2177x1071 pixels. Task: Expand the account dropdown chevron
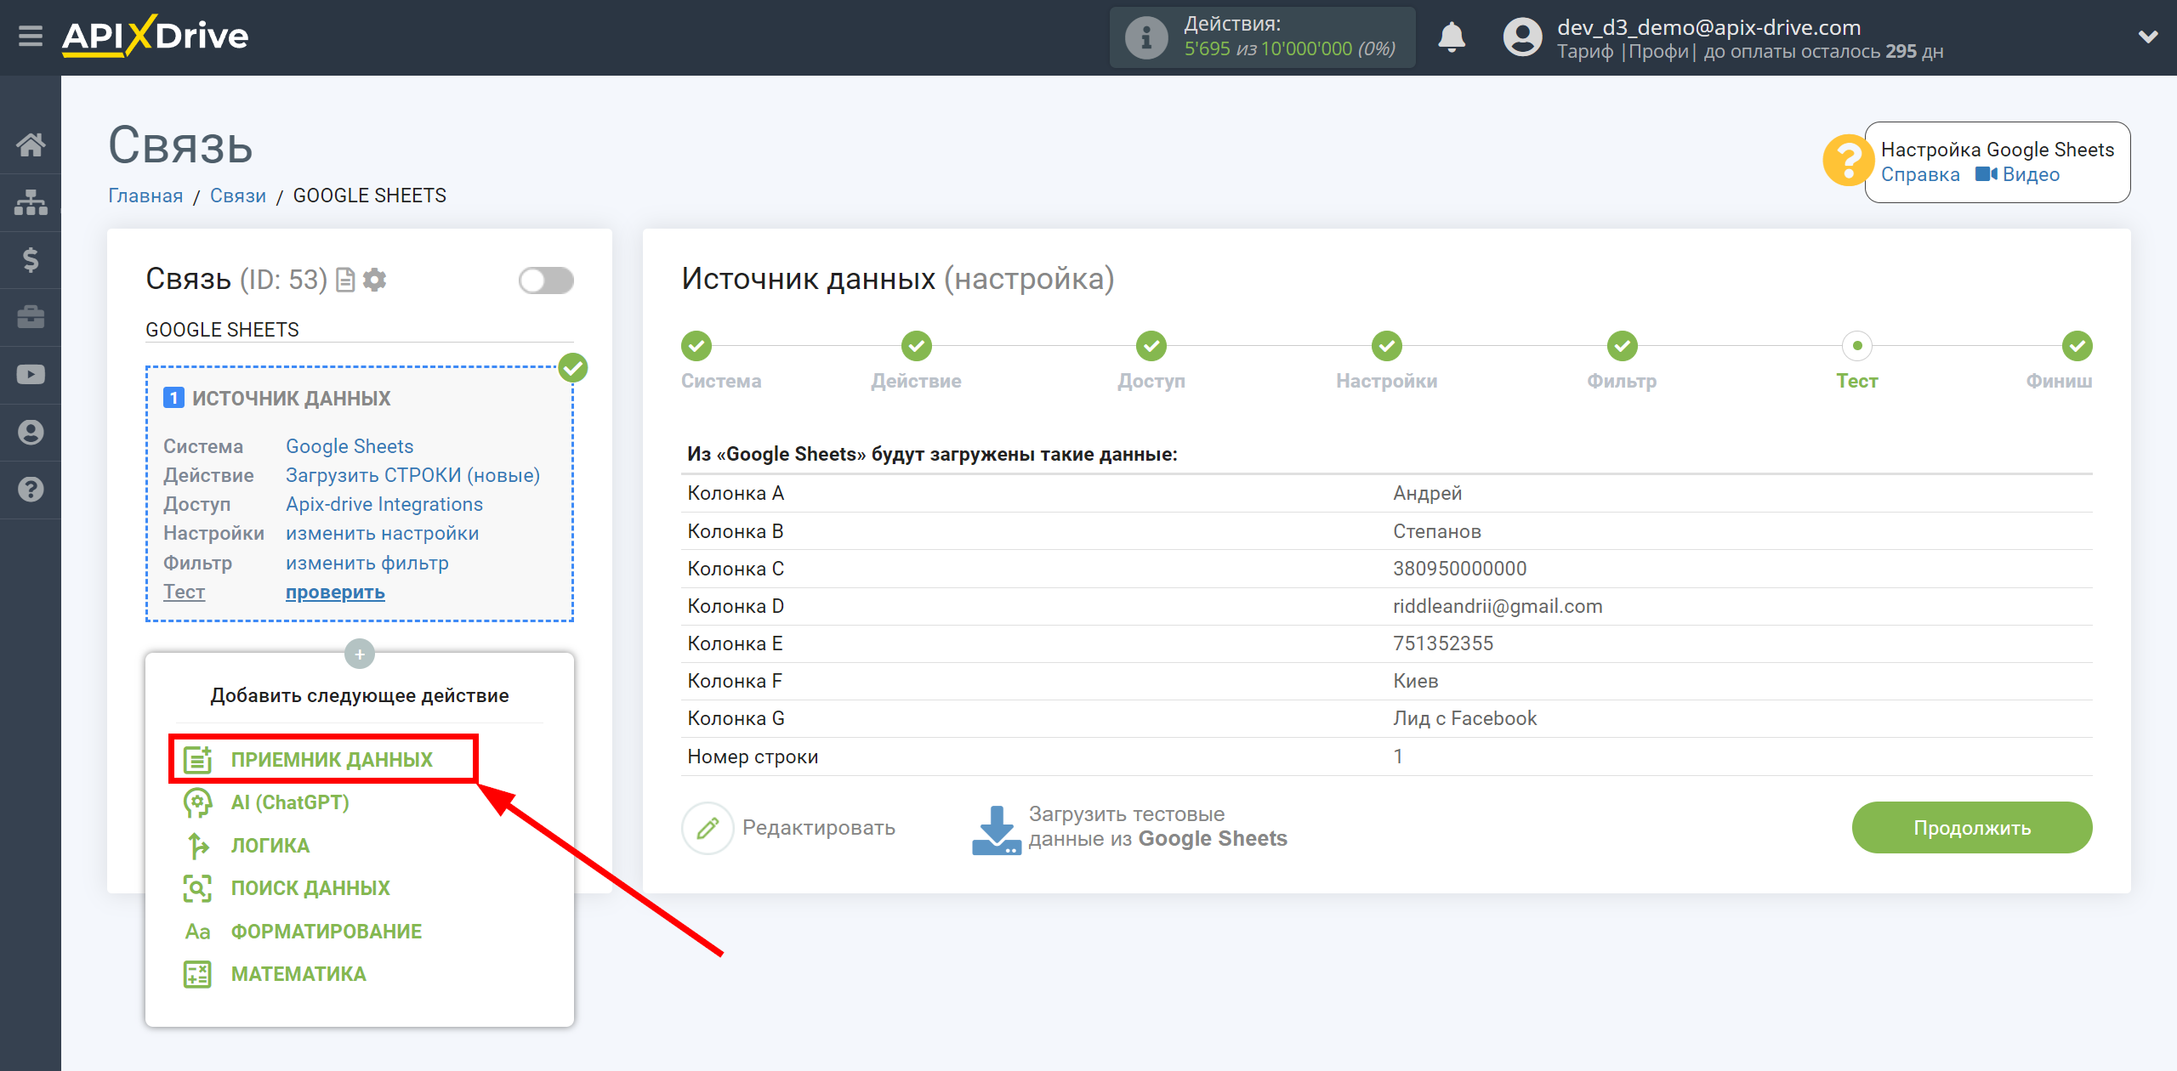[2148, 37]
